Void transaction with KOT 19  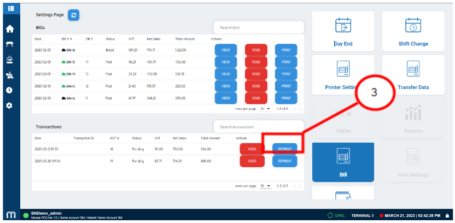pyautogui.click(x=252, y=161)
